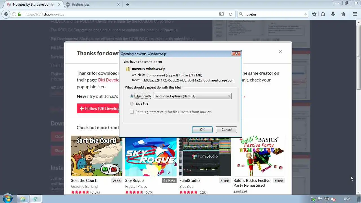Click the network tray icon
This screenshot has height=203, width=361.
point(327,199)
